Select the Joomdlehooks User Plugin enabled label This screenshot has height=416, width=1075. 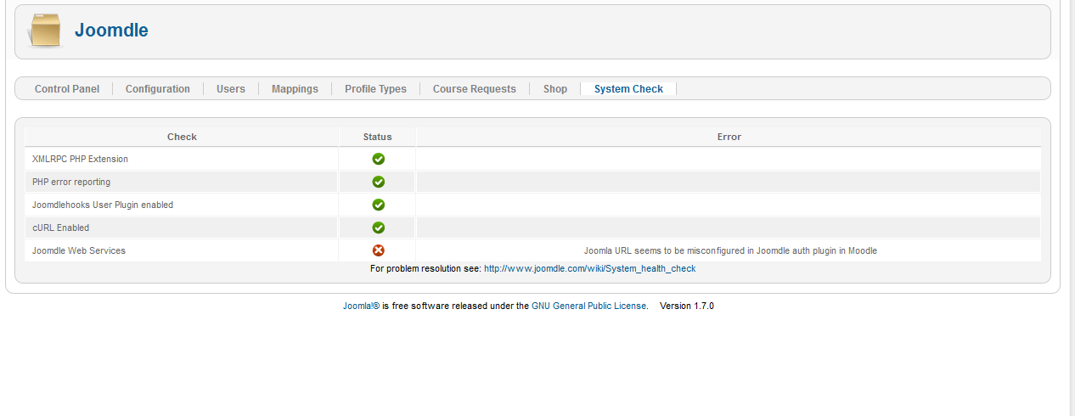103,205
